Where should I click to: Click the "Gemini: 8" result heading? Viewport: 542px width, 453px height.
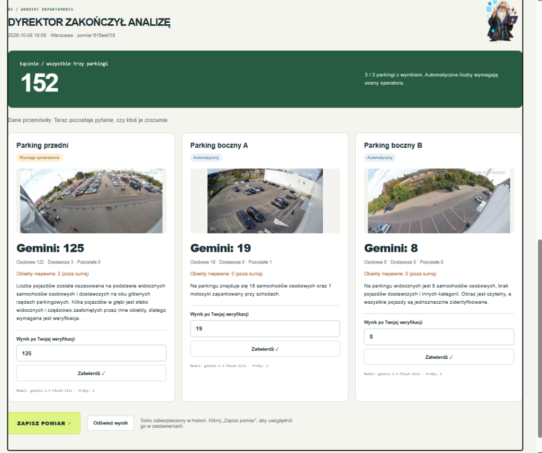coord(391,248)
